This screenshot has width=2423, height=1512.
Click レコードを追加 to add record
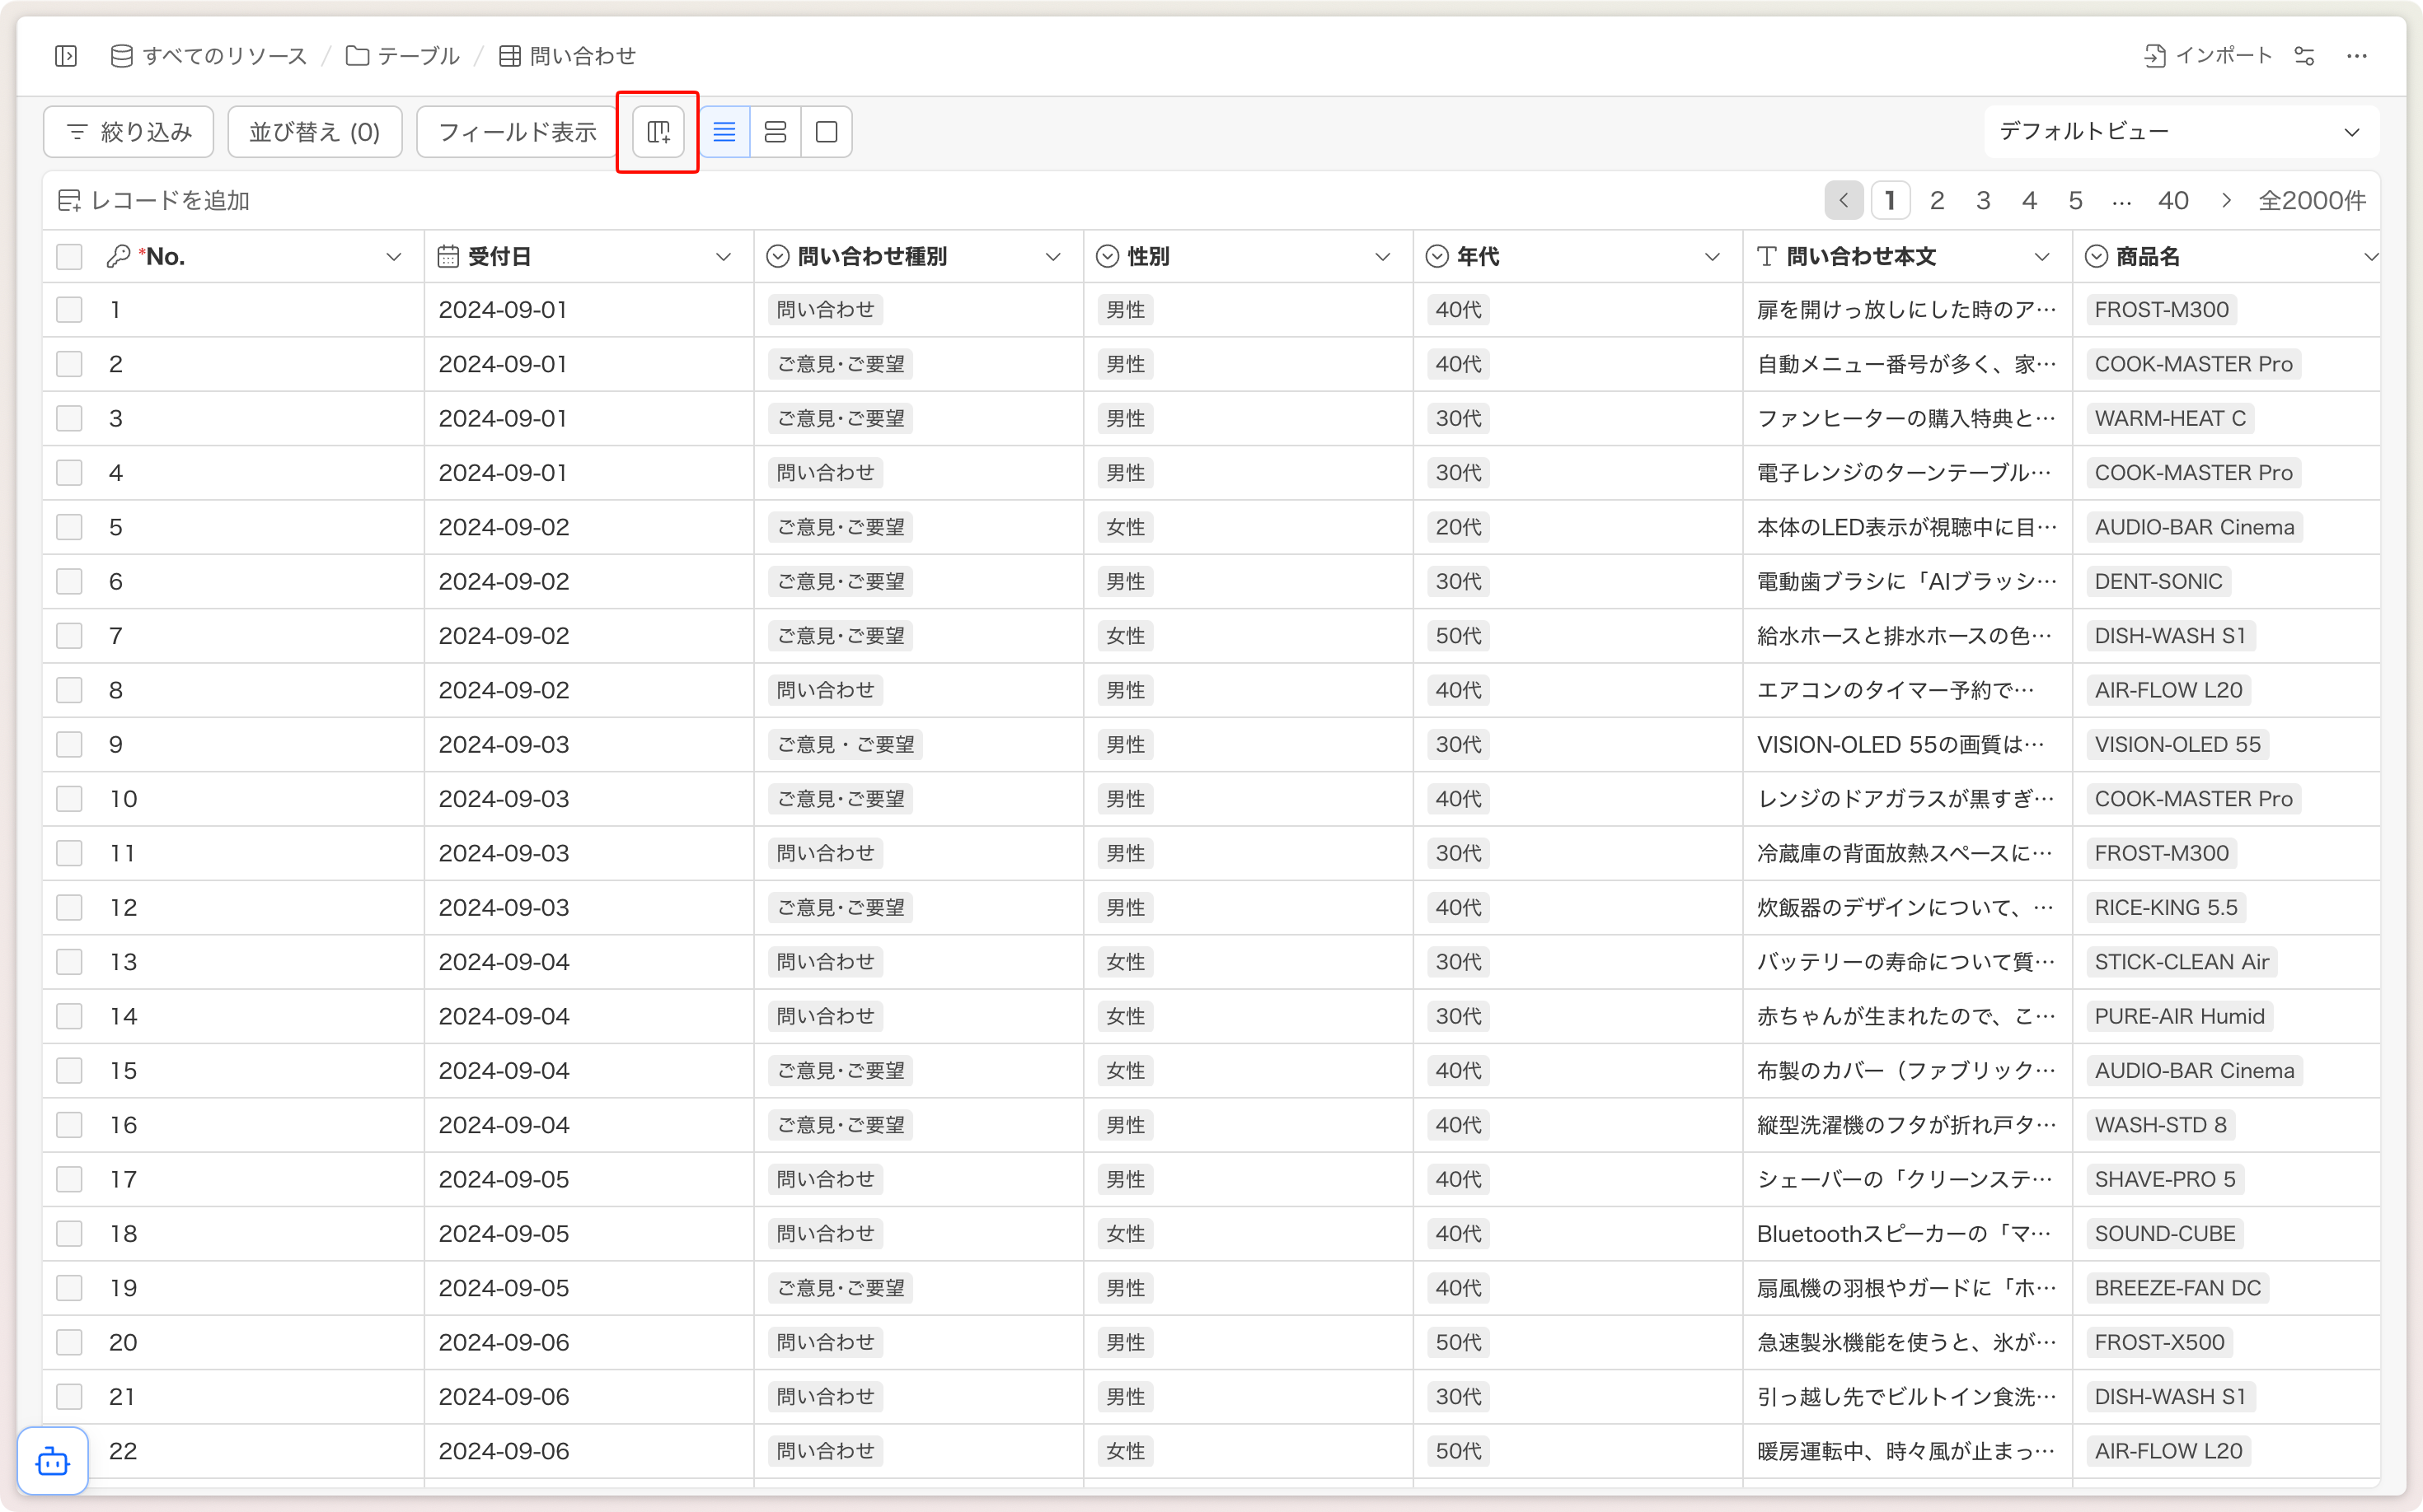tap(154, 201)
